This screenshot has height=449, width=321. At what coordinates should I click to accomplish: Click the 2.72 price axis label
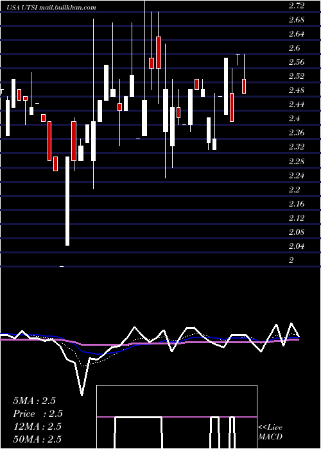coord(297,6)
